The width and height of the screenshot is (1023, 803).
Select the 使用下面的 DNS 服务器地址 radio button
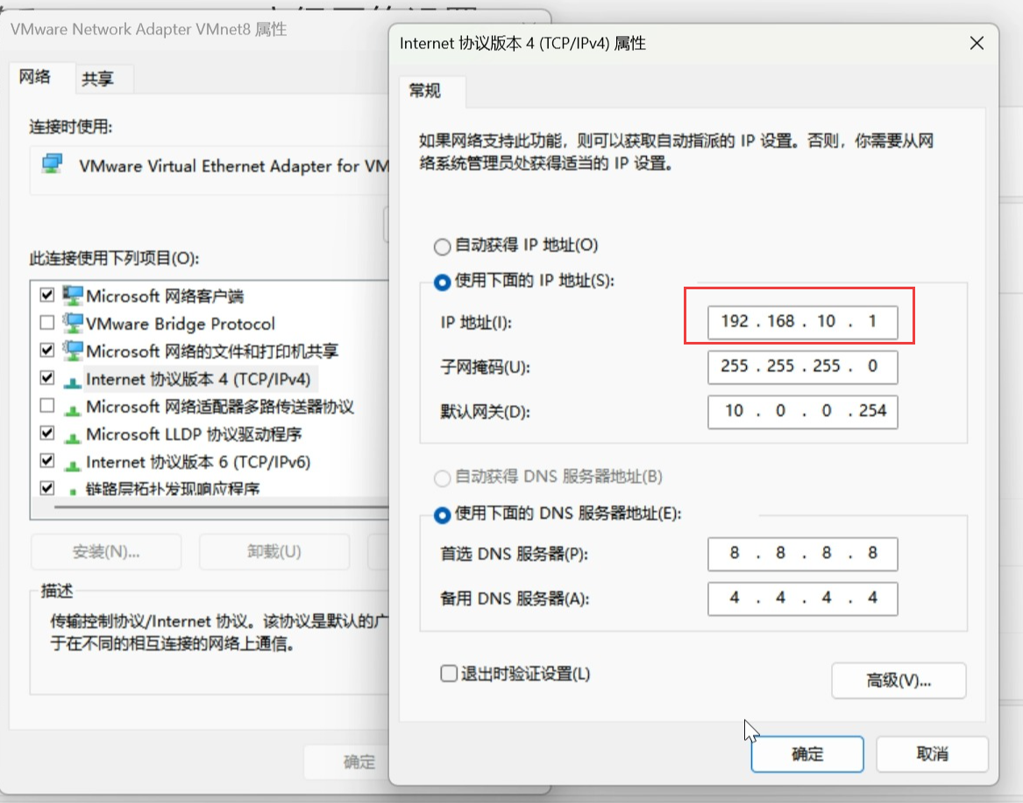[x=443, y=515]
